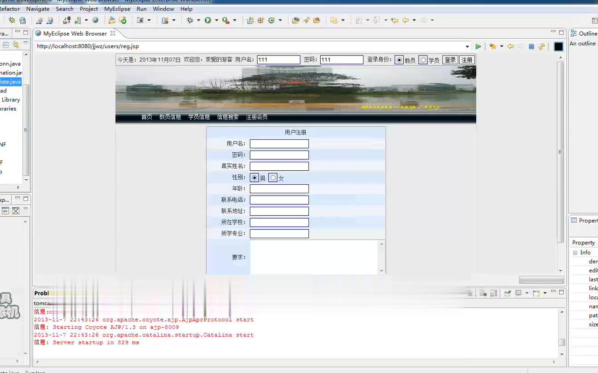This screenshot has height=373, width=598.
Task: Click the Collapse All icon in left explorer
Action: (6, 45)
